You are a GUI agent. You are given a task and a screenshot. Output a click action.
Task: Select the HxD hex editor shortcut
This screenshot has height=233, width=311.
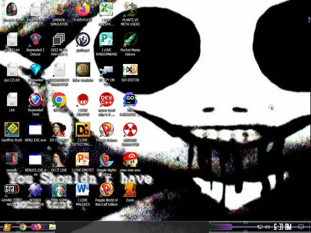tap(130, 70)
